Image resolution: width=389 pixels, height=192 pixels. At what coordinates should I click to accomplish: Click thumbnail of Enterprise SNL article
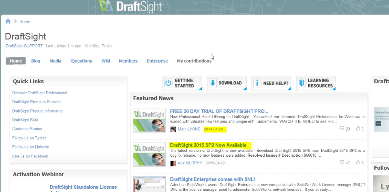(x=150, y=184)
